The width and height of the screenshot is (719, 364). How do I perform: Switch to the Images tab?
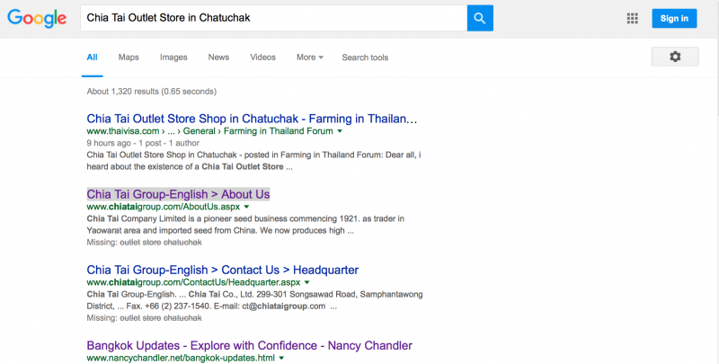tap(173, 58)
